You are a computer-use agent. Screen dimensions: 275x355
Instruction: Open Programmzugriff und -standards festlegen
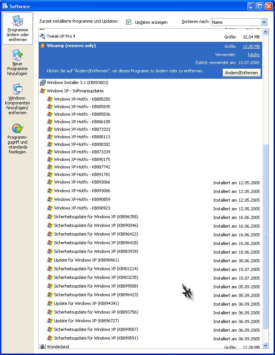[x=17, y=139]
